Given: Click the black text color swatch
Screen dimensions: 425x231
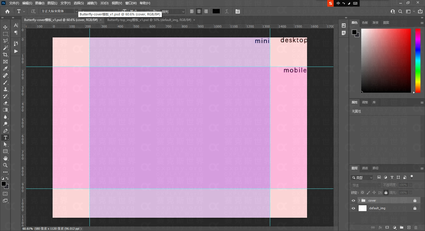Looking at the screenshot, I should (216, 11).
